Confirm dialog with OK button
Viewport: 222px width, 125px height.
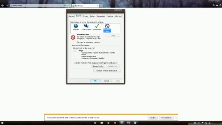coord(95,81)
